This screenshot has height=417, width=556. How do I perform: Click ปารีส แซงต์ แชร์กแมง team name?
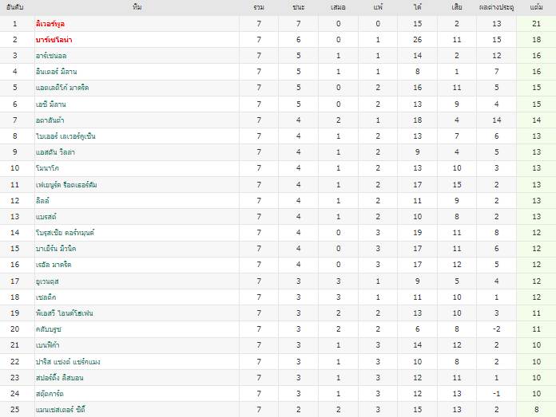[68, 361]
